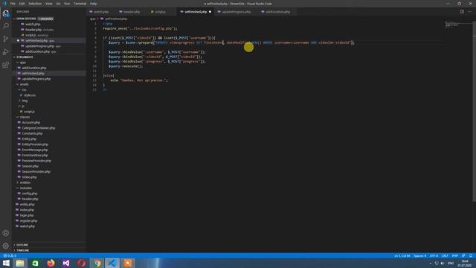
Task: Collapse the css folder
Action: 24,90
